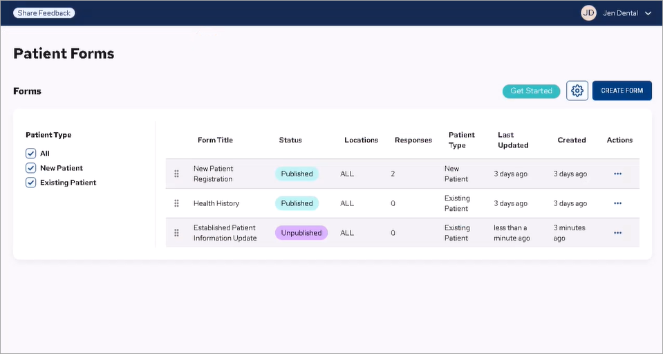Click drag handle for New Patient Registration row
The image size is (663, 354).
[x=176, y=174]
